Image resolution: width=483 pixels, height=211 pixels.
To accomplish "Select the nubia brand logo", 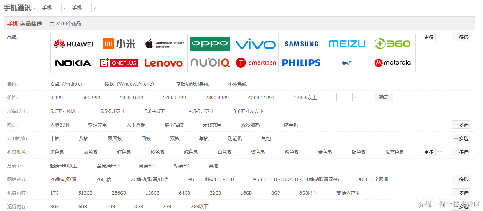I will [210, 63].
